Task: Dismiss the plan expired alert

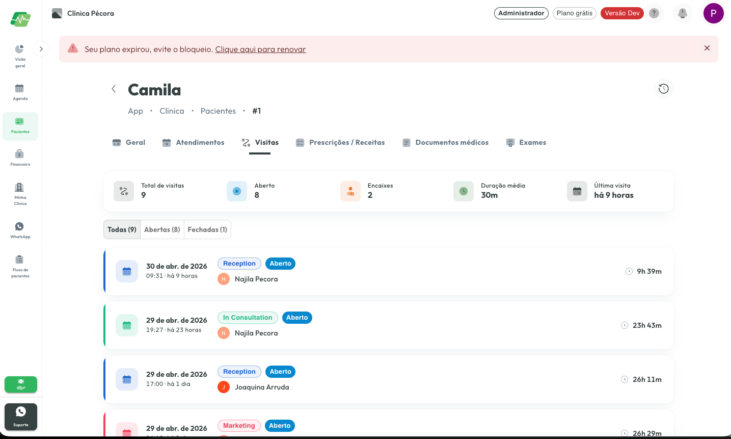Action: [x=707, y=48]
